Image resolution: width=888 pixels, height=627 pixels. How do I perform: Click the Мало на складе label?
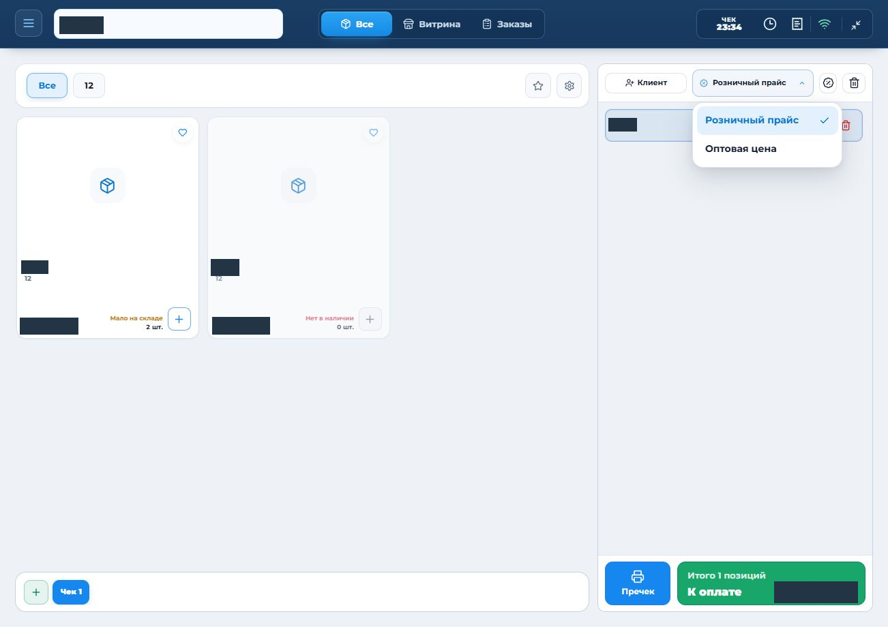click(136, 318)
